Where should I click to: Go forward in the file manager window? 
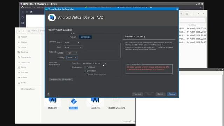[x=23, y=31]
